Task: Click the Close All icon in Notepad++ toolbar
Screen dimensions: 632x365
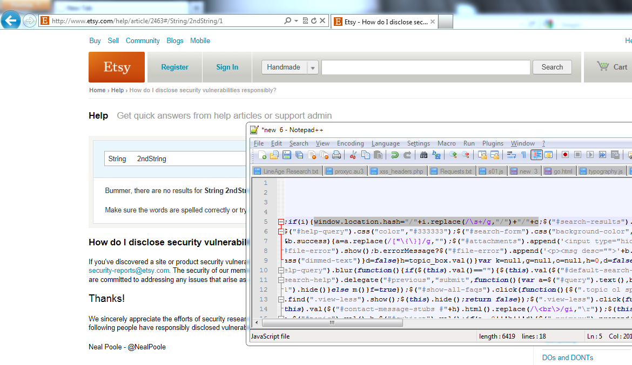Action: (x=324, y=155)
